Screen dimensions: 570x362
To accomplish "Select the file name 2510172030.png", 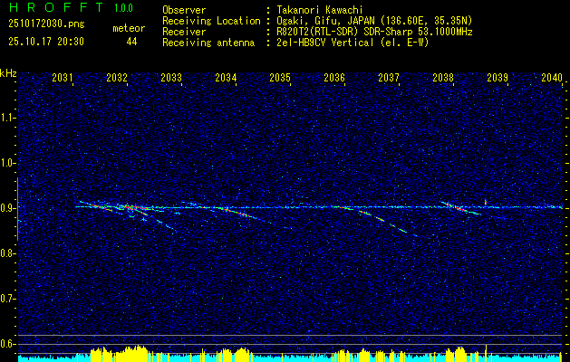I will coord(46,24).
